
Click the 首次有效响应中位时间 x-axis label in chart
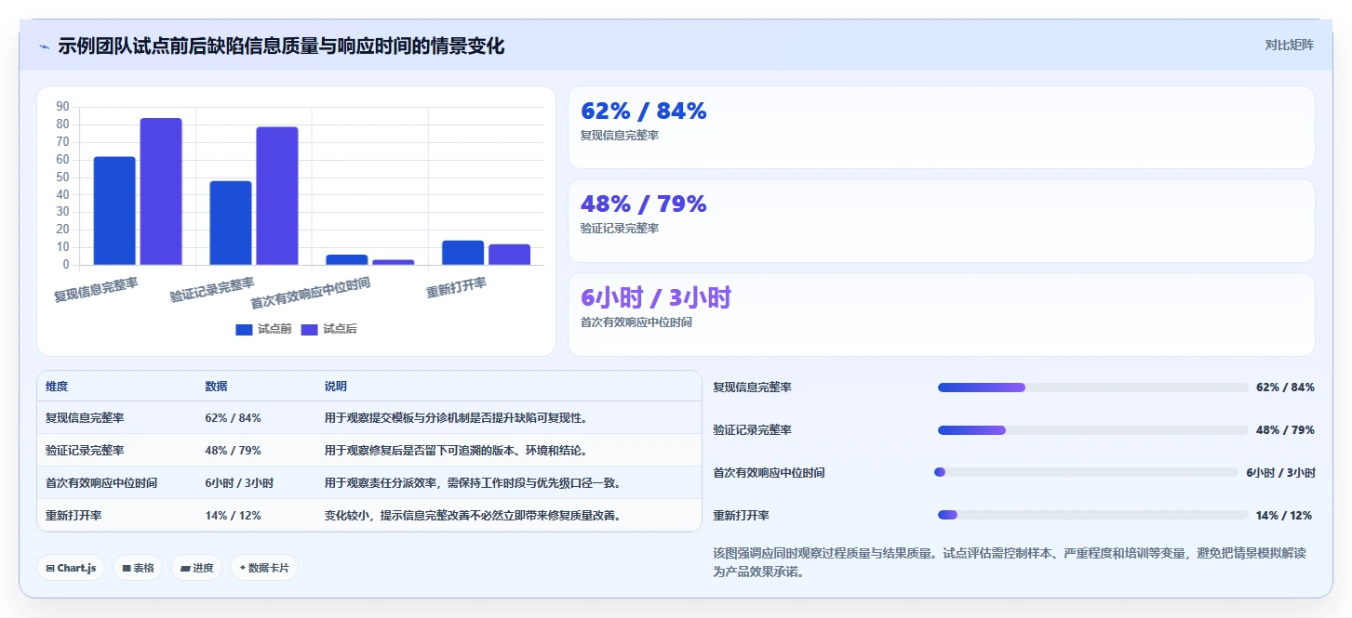tap(311, 294)
